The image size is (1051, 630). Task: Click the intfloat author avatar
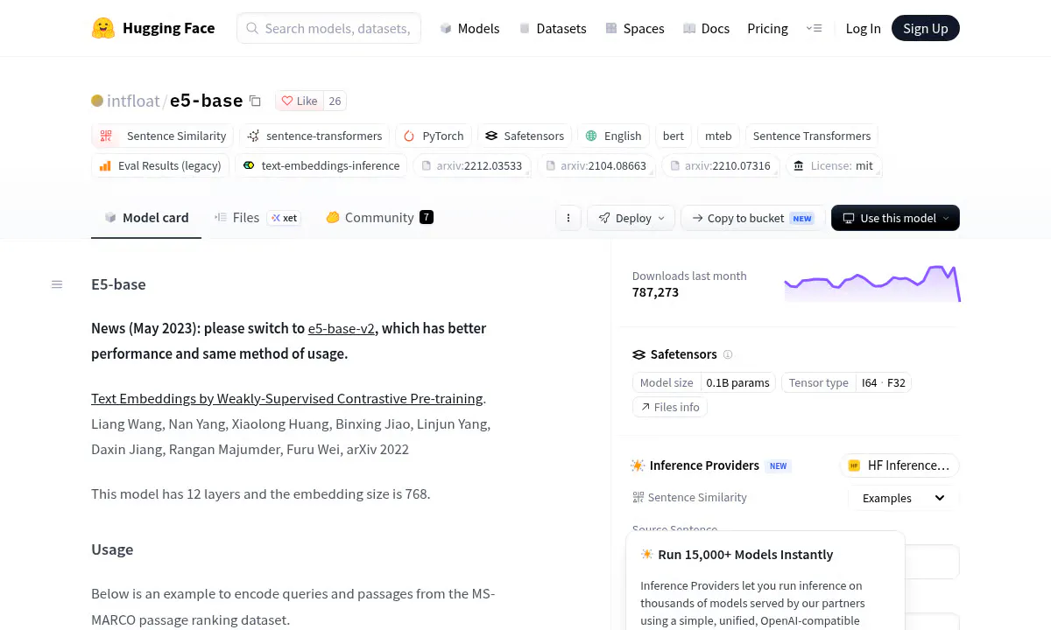(x=97, y=101)
